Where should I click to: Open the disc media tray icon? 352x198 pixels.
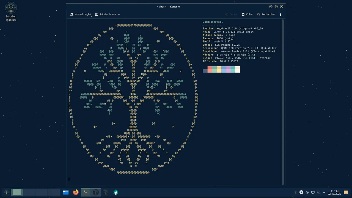click(301, 192)
